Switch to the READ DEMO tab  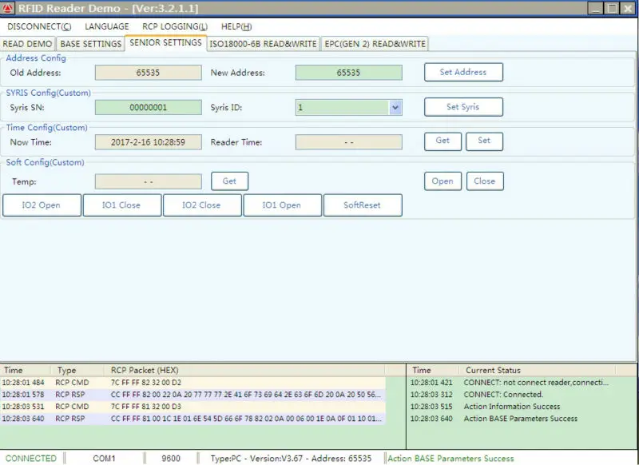click(28, 44)
